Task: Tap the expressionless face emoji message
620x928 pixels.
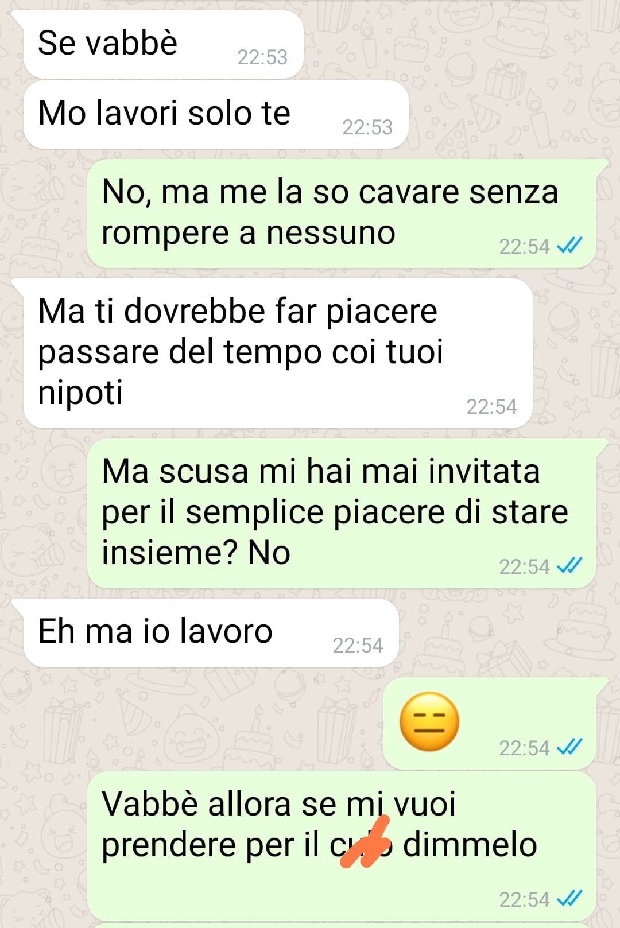Action: coord(429,722)
